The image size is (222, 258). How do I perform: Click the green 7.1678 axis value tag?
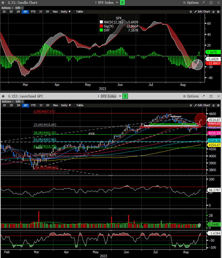click(x=213, y=52)
